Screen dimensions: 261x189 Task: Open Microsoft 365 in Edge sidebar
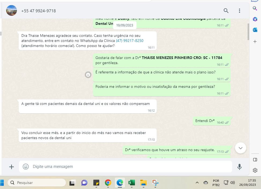tap(255, 19)
